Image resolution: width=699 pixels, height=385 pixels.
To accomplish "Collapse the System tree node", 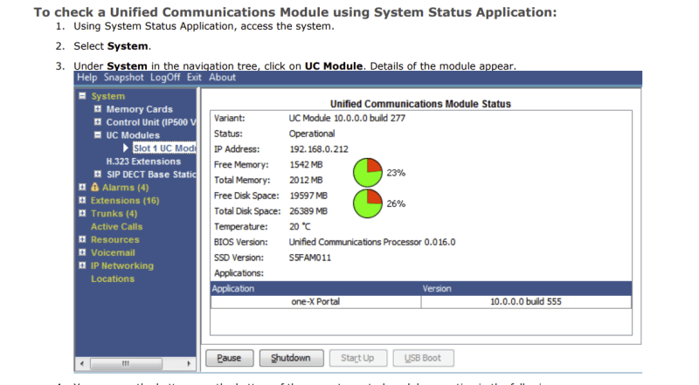I will [82, 96].
